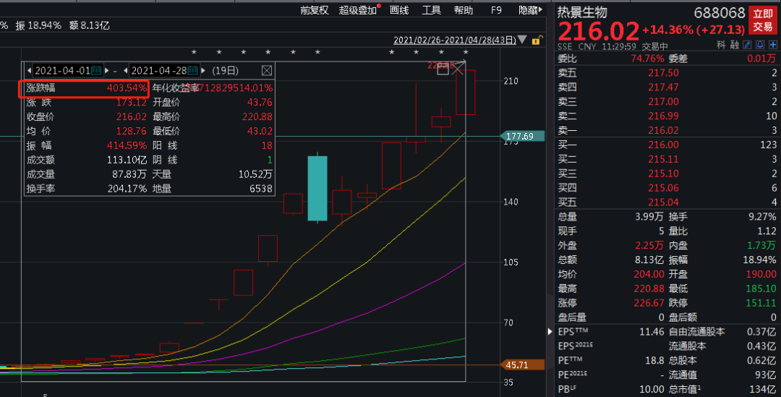This screenshot has width=781, height=397.
Task: Click the 涨跌幅 value 403.54%
Action: pyautogui.click(x=127, y=88)
